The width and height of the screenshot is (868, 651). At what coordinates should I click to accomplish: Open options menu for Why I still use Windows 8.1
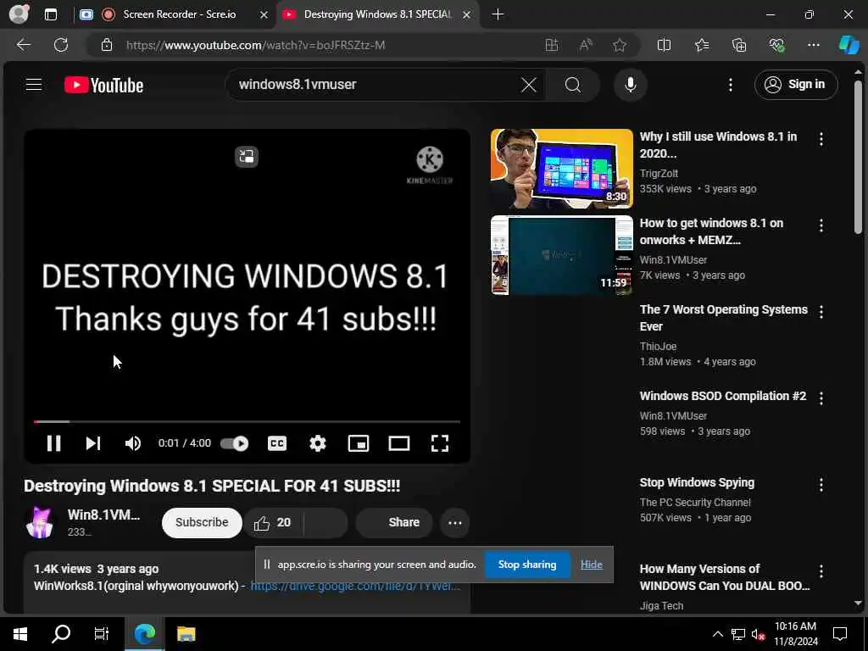821,139
